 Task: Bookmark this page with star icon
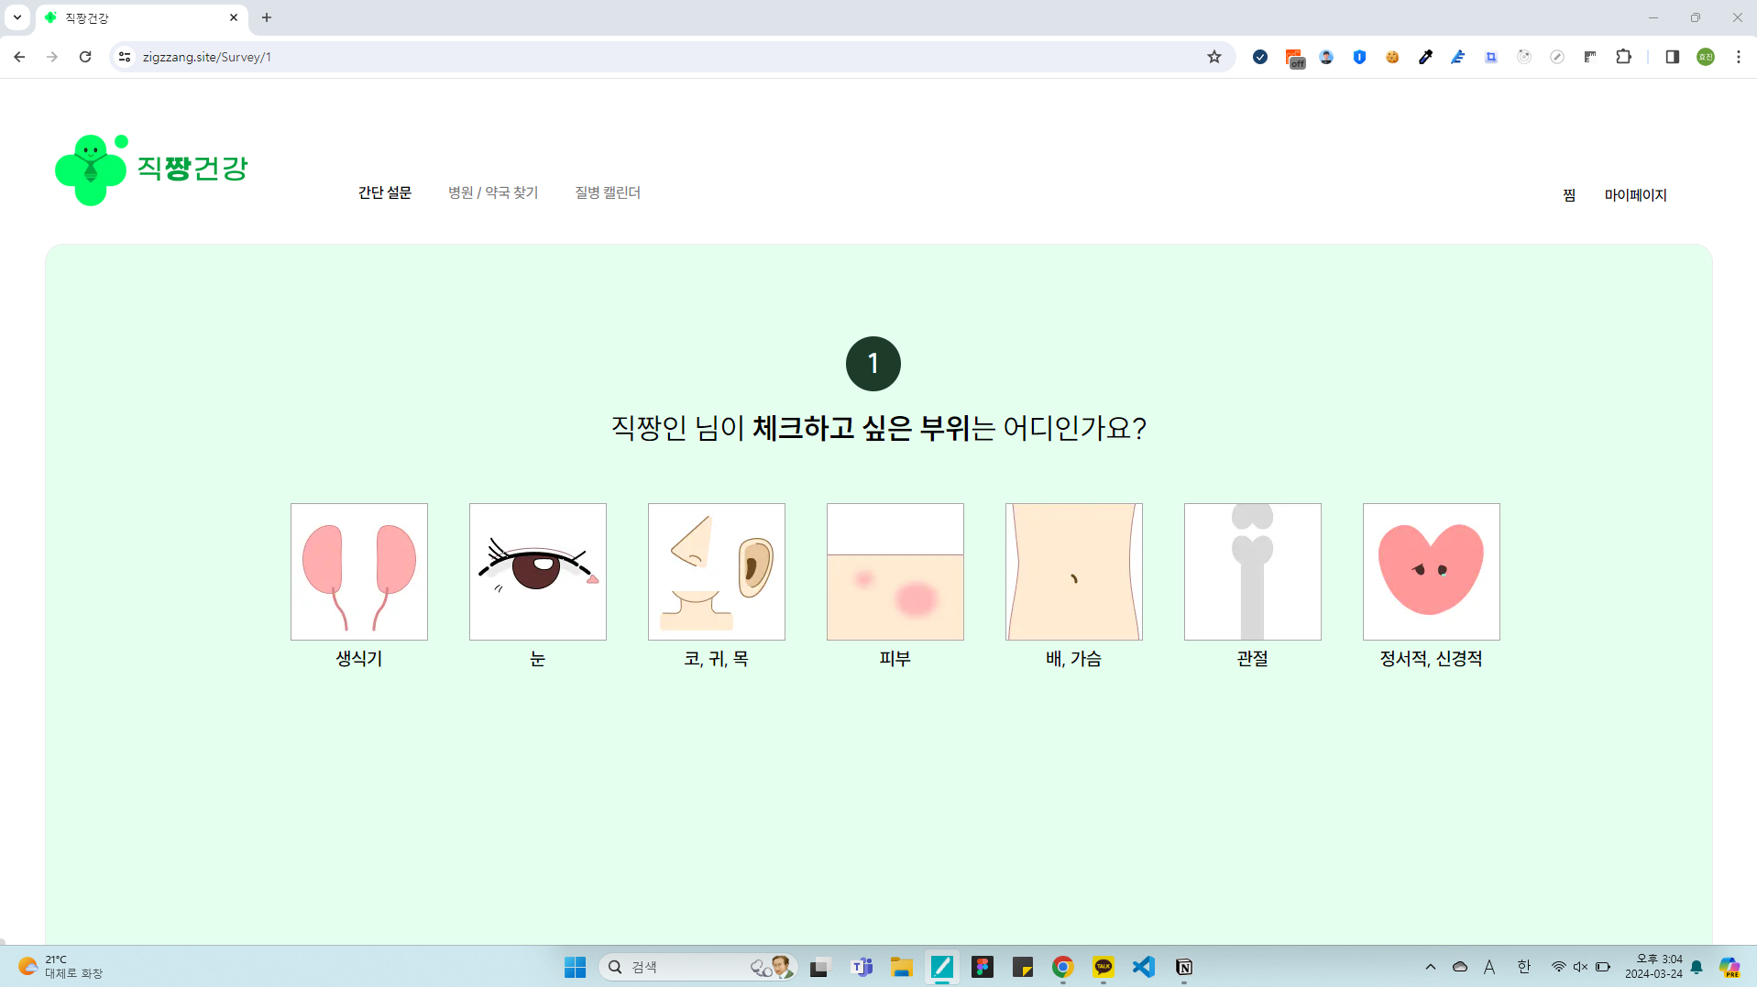pos(1214,57)
